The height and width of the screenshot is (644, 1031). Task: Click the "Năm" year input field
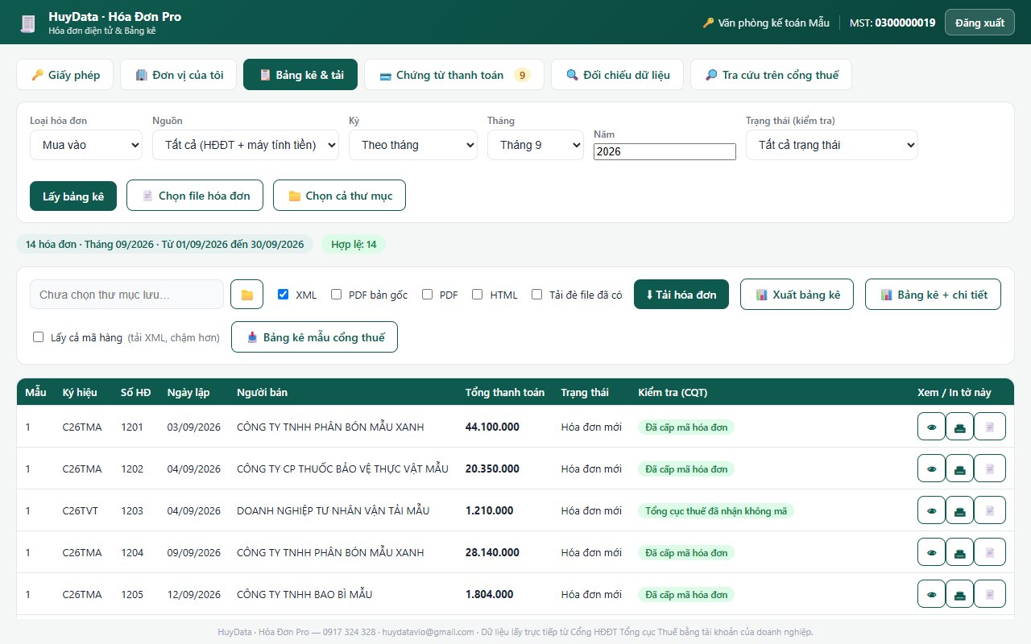coord(665,151)
